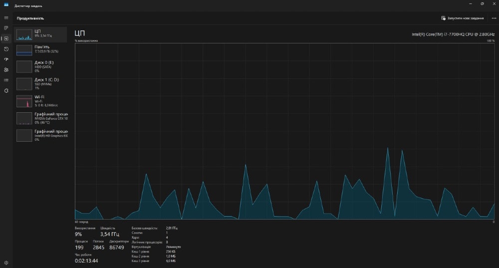Image resolution: width=499 pixels, height=268 pixels.
Task: Open the Details list page icon
Action: (6, 80)
